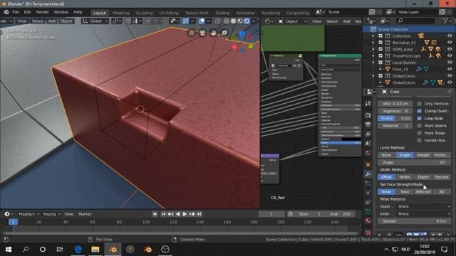
Task: Open the File menu
Action: click(x=16, y=12)
